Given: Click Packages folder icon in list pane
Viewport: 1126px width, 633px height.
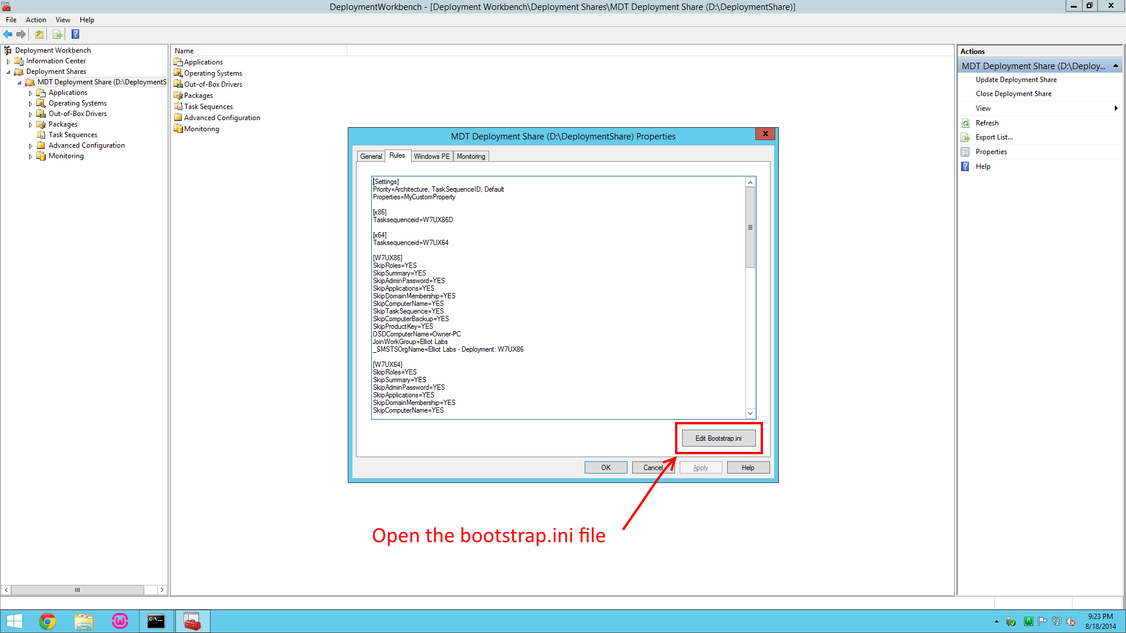Looking at the screenshot, I should [178, 95].
